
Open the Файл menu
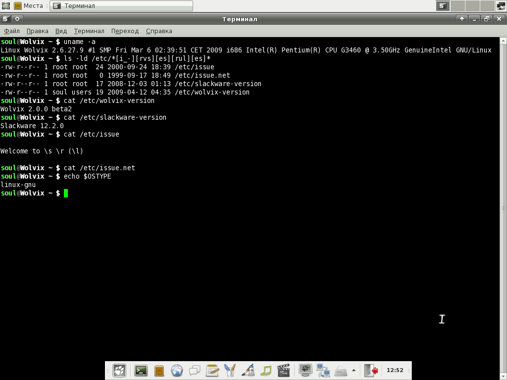tap(12, 31)
